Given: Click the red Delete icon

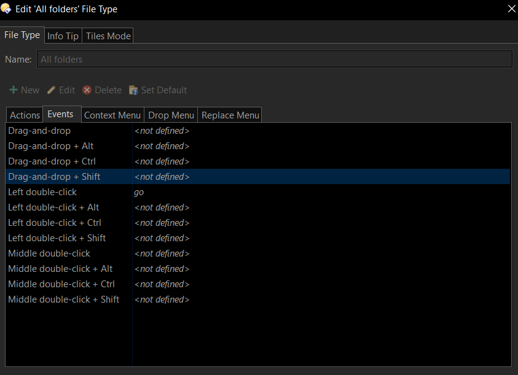Looking at the screenshot, I should tap(87, 90).
